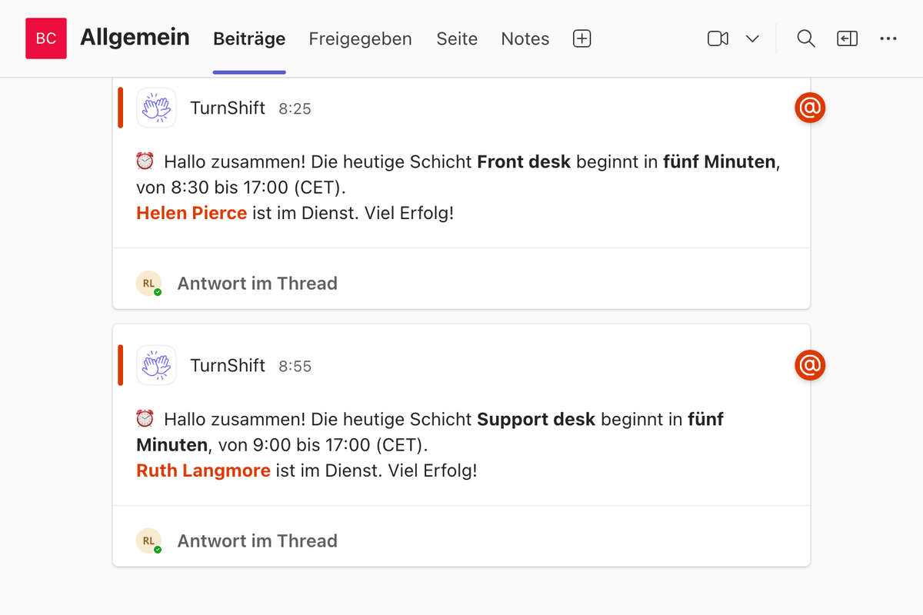Open the channel side panel icon
The image size is (923, 615).
[847, 38]
